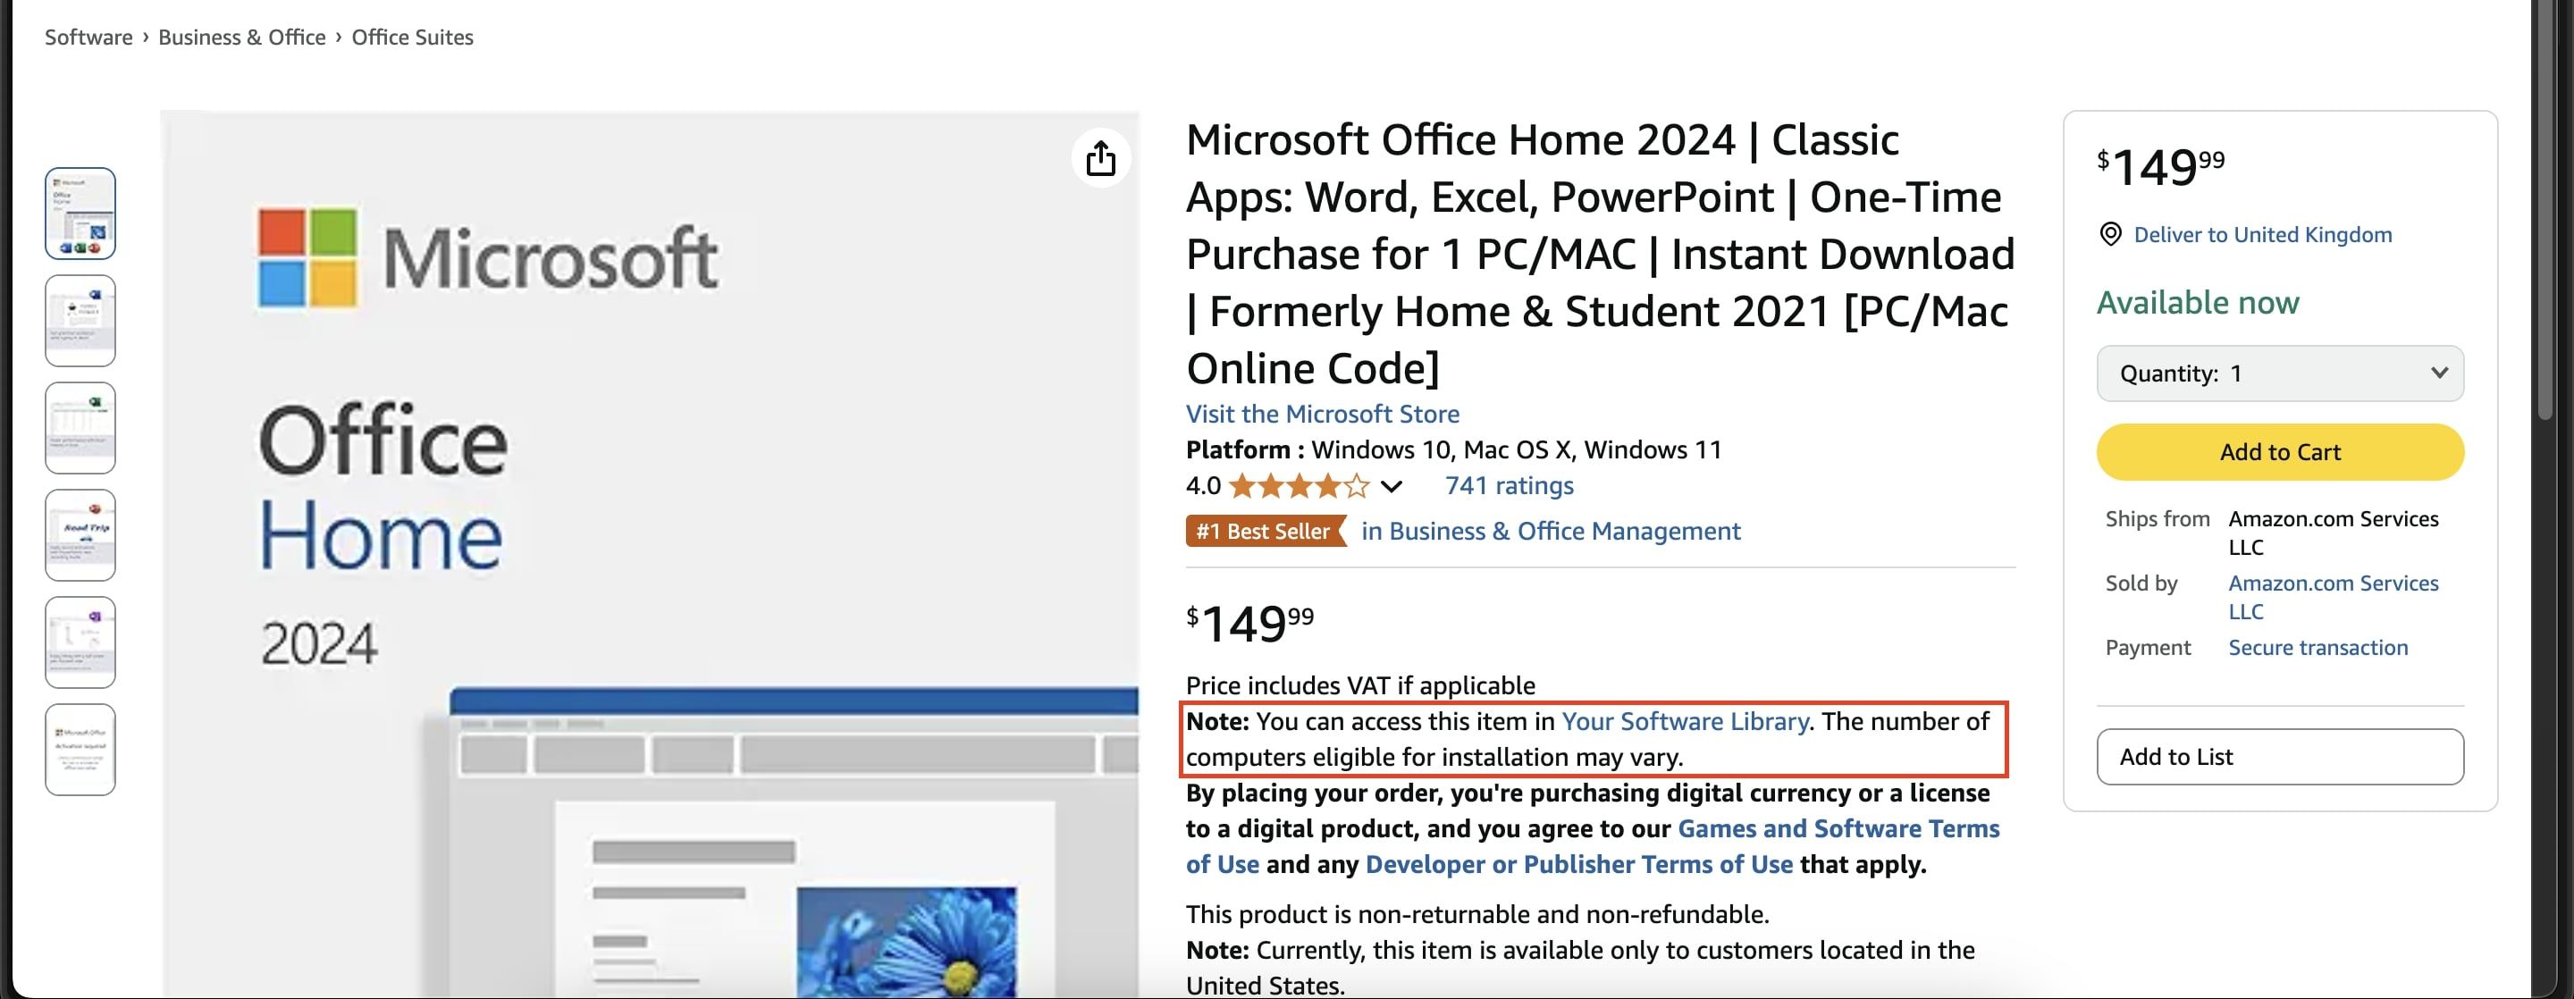Click Platform: Windows 10, Mac OS X text
2574x999 pixels.
point(1454,449)
